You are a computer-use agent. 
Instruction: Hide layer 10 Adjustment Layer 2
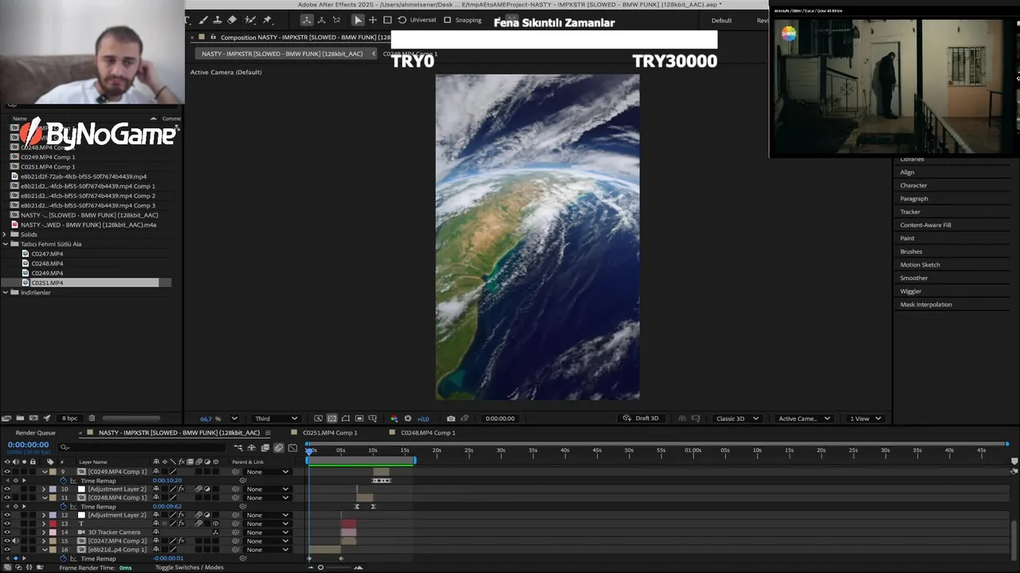7,489
